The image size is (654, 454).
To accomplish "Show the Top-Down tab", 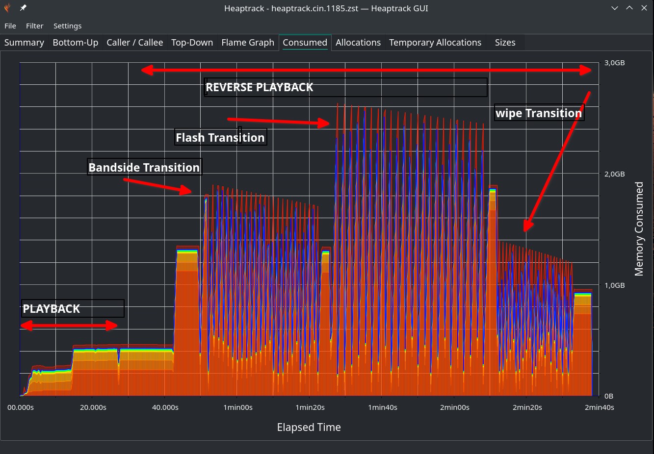I will 192,43.
